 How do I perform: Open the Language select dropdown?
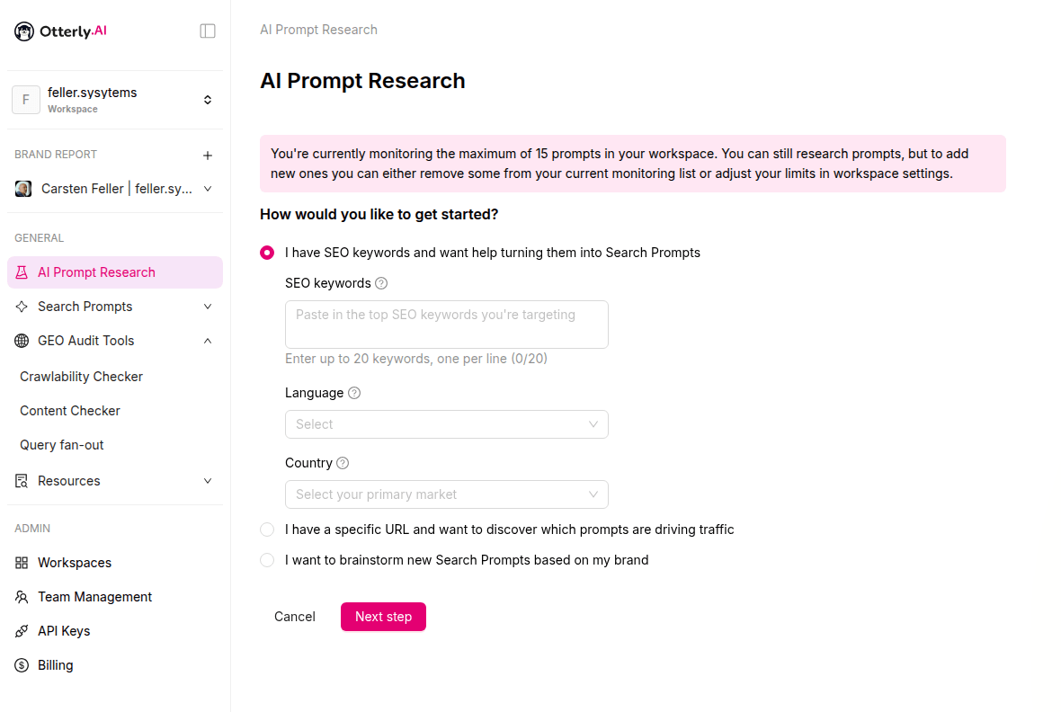click(447, 424)
